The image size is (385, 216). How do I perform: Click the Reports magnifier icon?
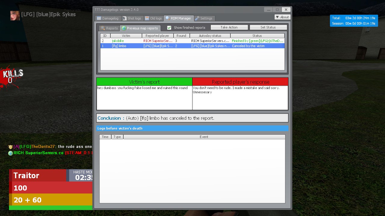click(x=103, y=28)
